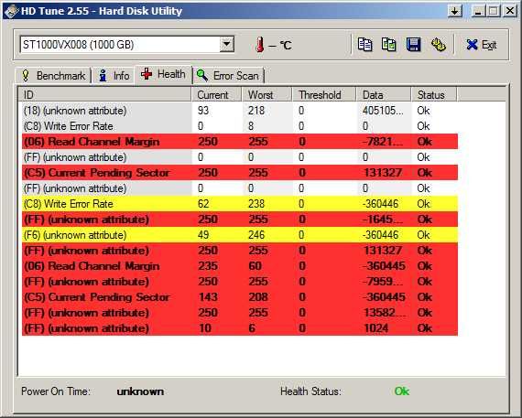Click the ST1000VX008 drive combo box

tap(127, 44)
